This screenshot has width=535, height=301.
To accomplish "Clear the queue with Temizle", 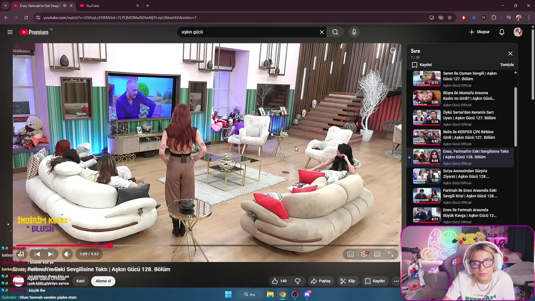I will click(x=507, y=65).
